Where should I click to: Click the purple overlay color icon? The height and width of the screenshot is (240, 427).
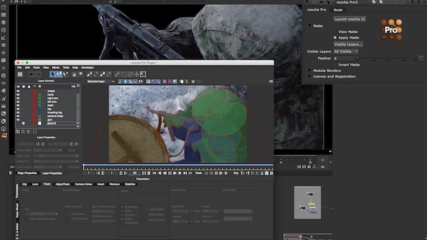pos(169,81)
